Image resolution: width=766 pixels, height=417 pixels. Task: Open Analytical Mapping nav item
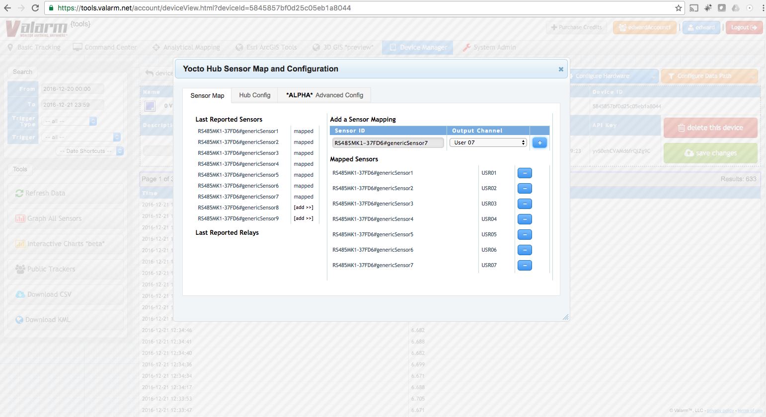coord(186,48)
